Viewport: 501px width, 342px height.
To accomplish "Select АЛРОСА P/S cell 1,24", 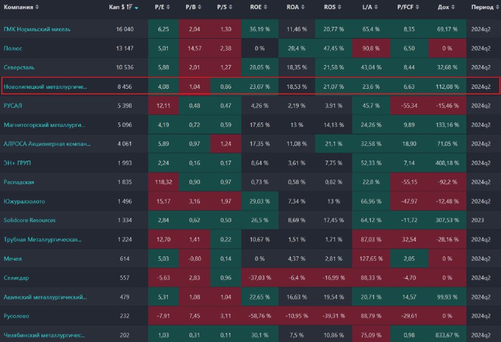I will [225, 144].
